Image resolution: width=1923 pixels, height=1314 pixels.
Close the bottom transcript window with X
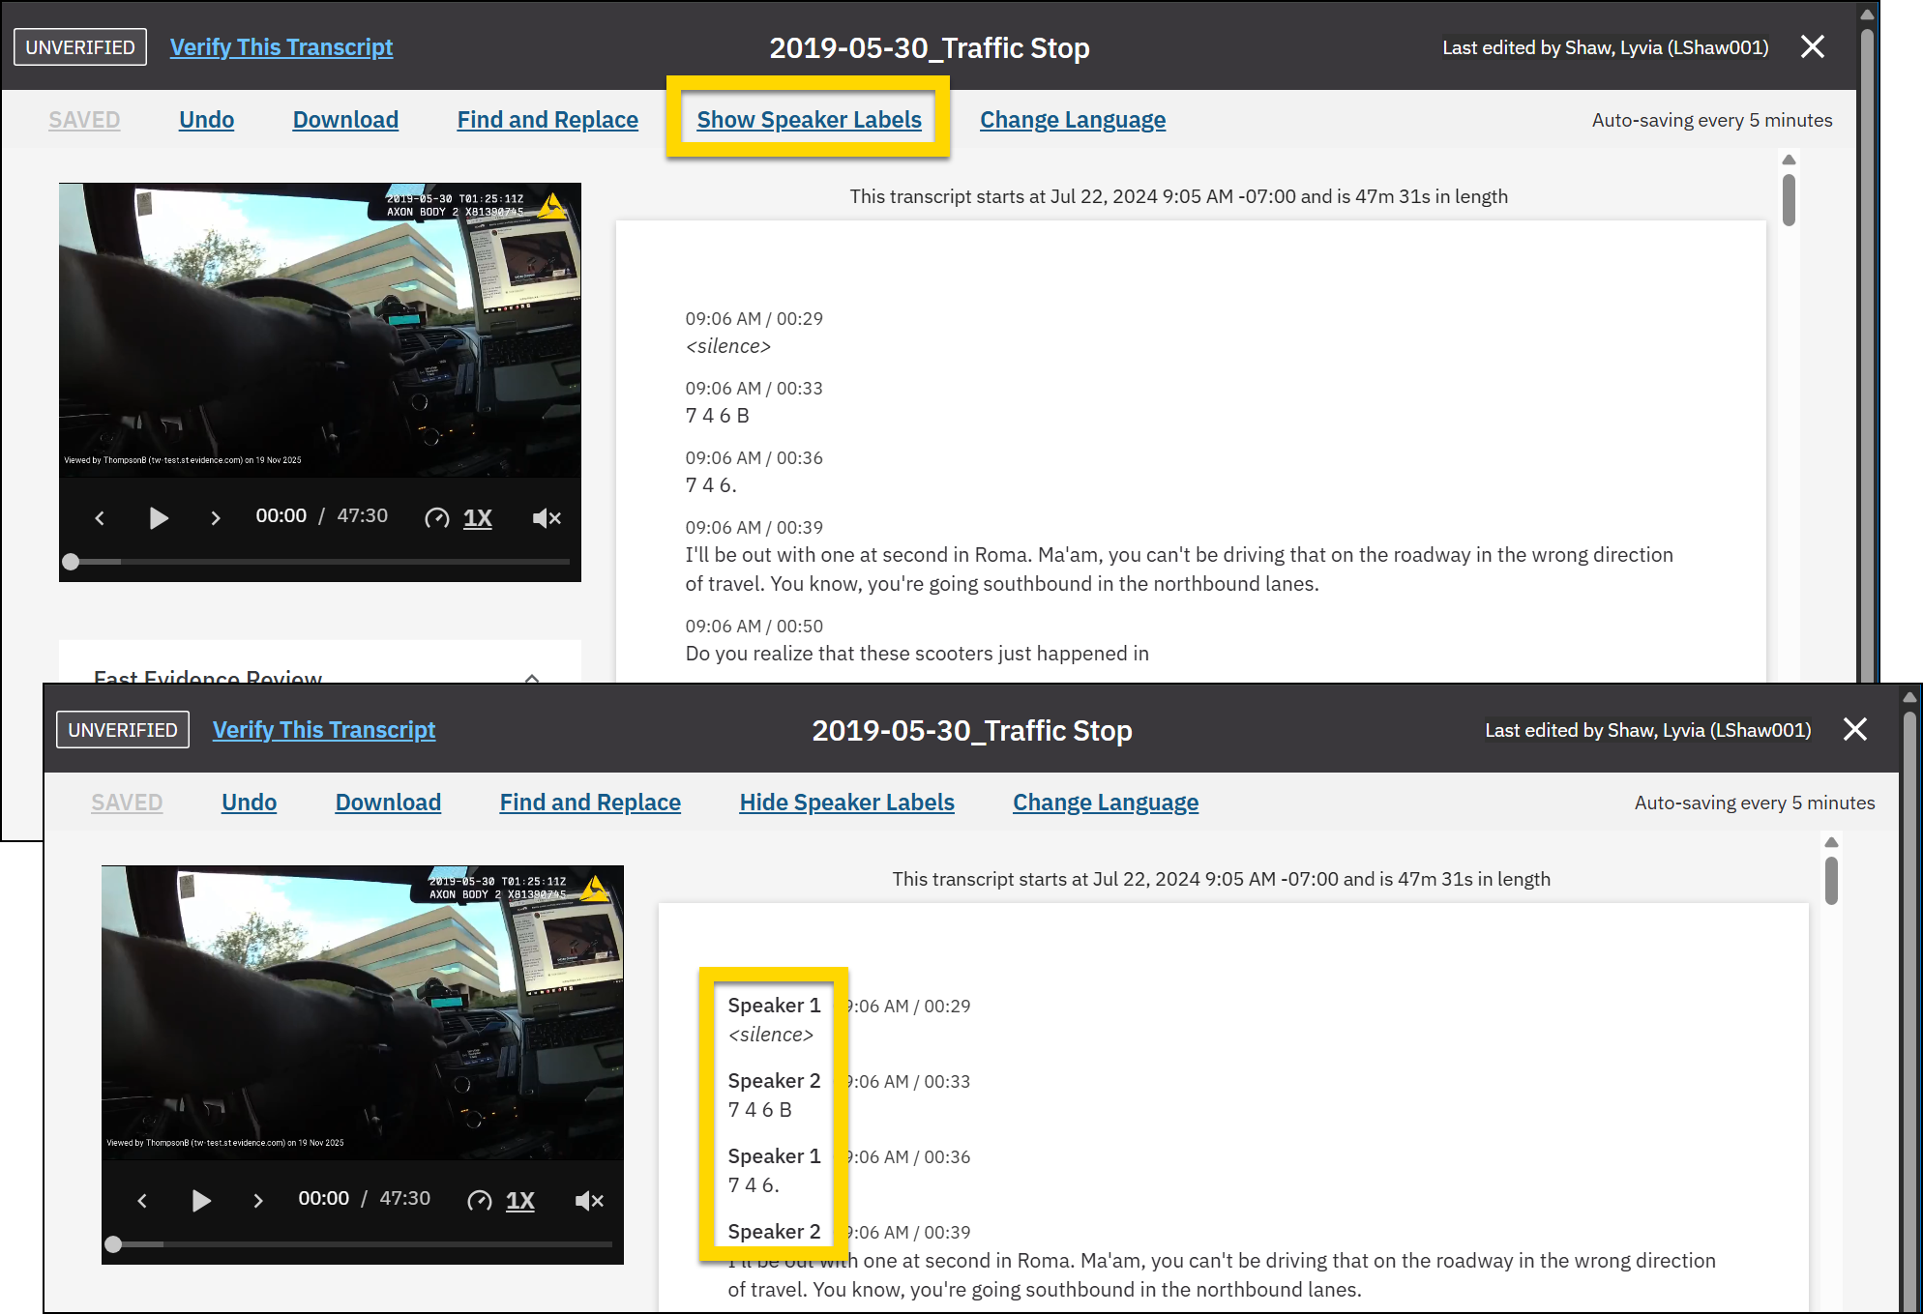click(1854, 729)
